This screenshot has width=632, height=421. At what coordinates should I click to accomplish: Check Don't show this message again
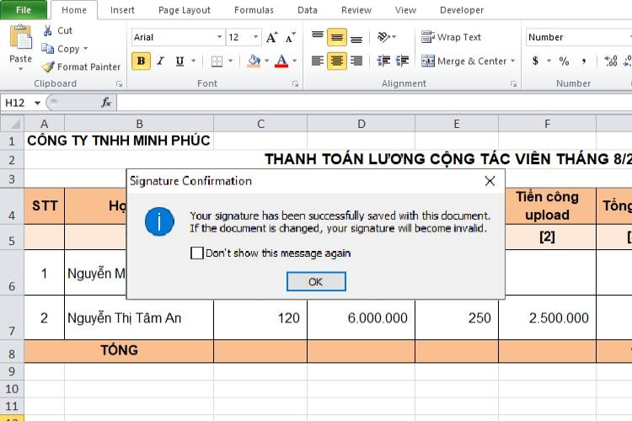(x=196, y=253)
